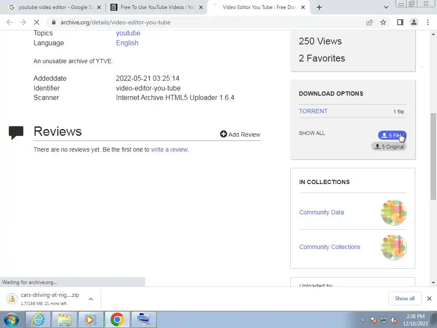Screen dimensions: 437x328
Task: Download the TORRENT file
Action: click(313, 111)
